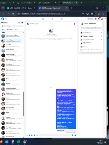Open the unread chat from Jeremy Totti
109x145 pixels.
[x=12, y=123]
